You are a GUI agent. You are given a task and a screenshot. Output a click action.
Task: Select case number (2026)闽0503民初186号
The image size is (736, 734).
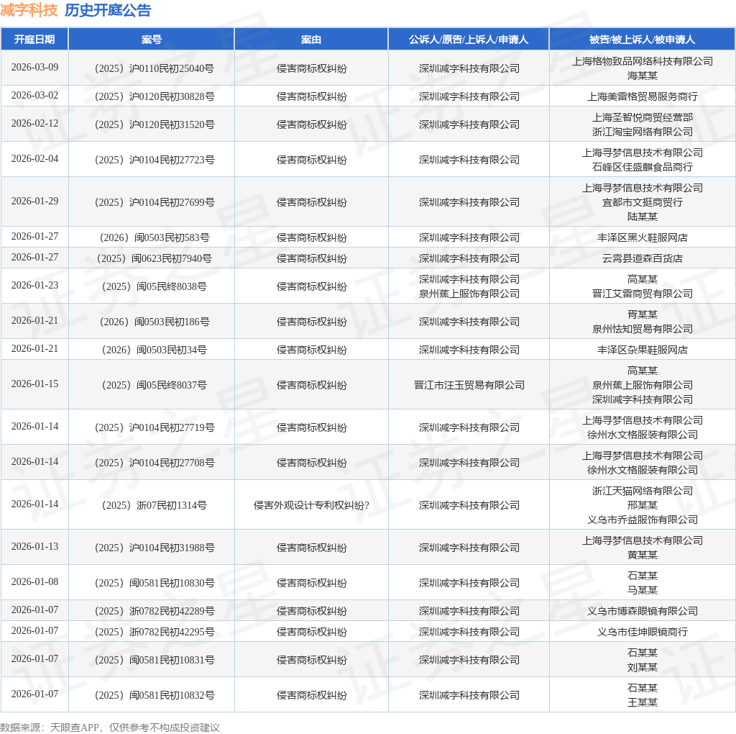point(155,322)
